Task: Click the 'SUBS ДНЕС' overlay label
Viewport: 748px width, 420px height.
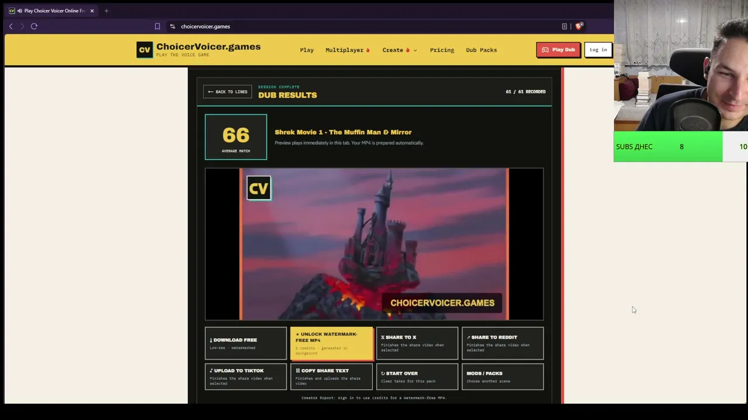Action: pos(634,146)
